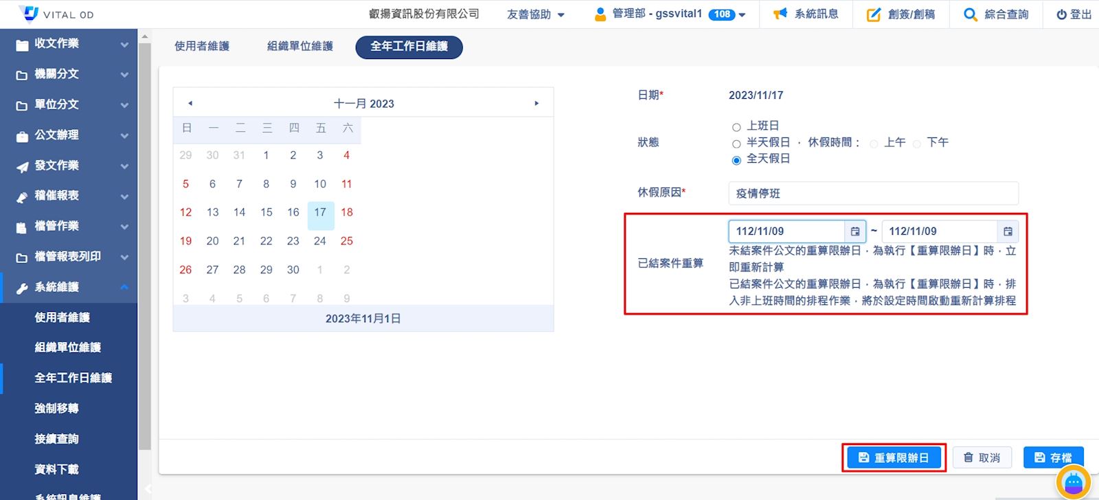The image size is (1099, 500).
Task: Open the start date calendar picker icon
Action: click(x=855, y=231)
